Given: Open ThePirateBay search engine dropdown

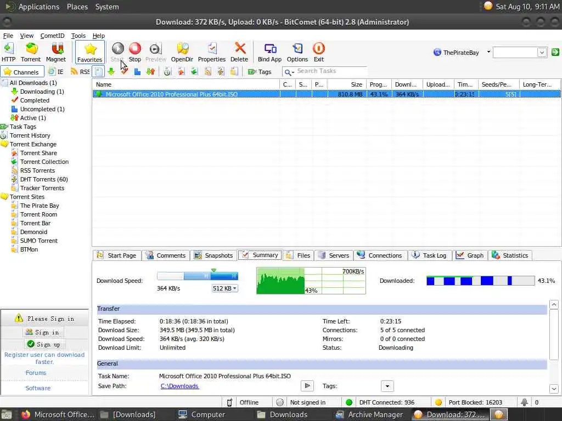Looking at the screenshot, I should (488, 52).
